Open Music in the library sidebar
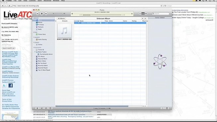Screen dimensions: 217x122 tap(43, 20)
